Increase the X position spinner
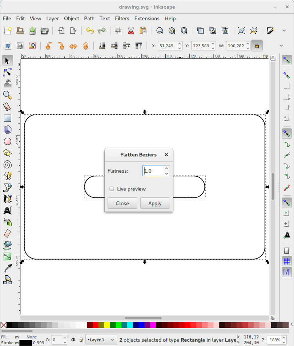Image resolution: width=294 pixels, height=346 pixels. click(180, 44)
